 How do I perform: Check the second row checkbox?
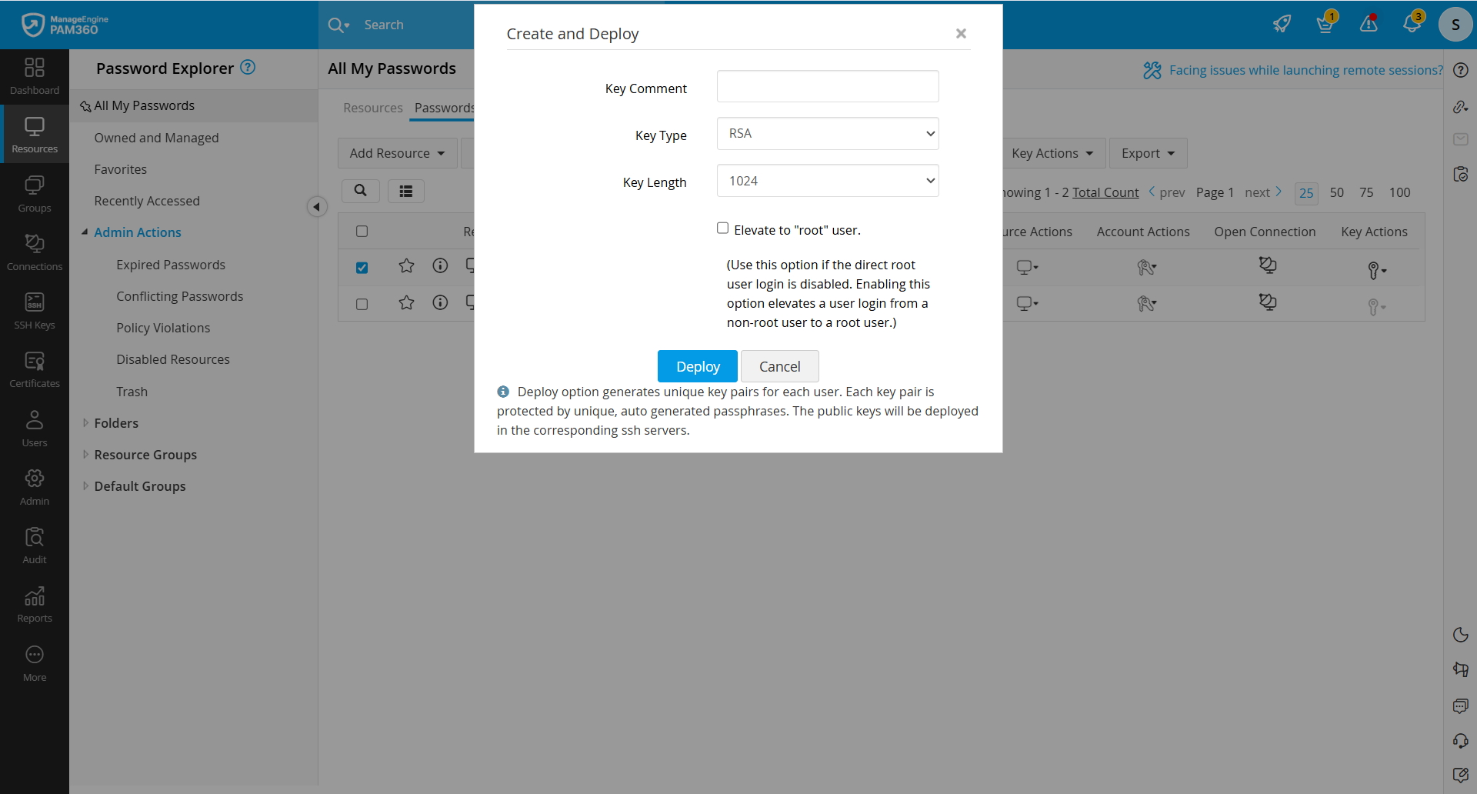(362, 304)
